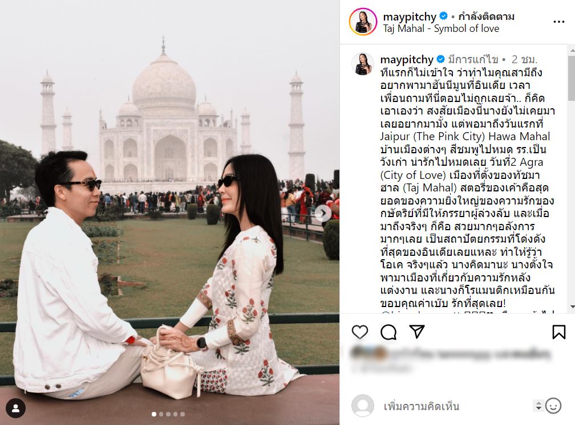Viewport: 575px width, 425px height.
Task: Open Taj Mahal - Symbol of love location
Action: pos(441,28)
